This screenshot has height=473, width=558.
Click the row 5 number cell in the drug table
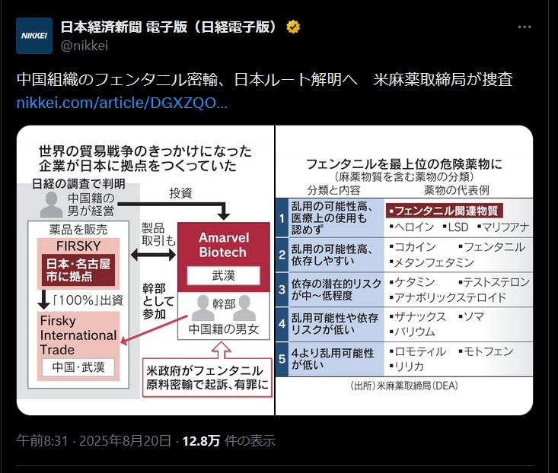point(280,360)
